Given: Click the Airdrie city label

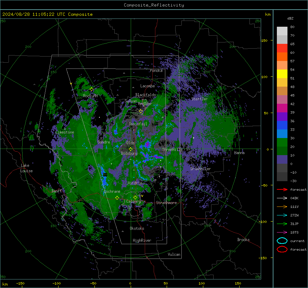Looking at the screenshot, I should point(135,183).
